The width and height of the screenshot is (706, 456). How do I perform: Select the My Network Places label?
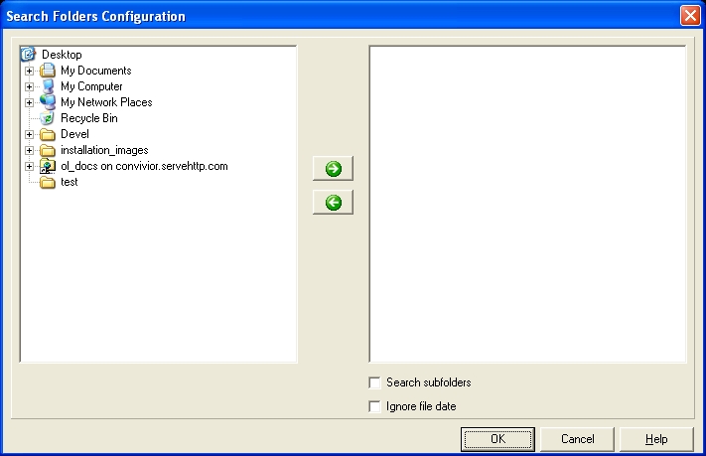click(x=106, y=102)
